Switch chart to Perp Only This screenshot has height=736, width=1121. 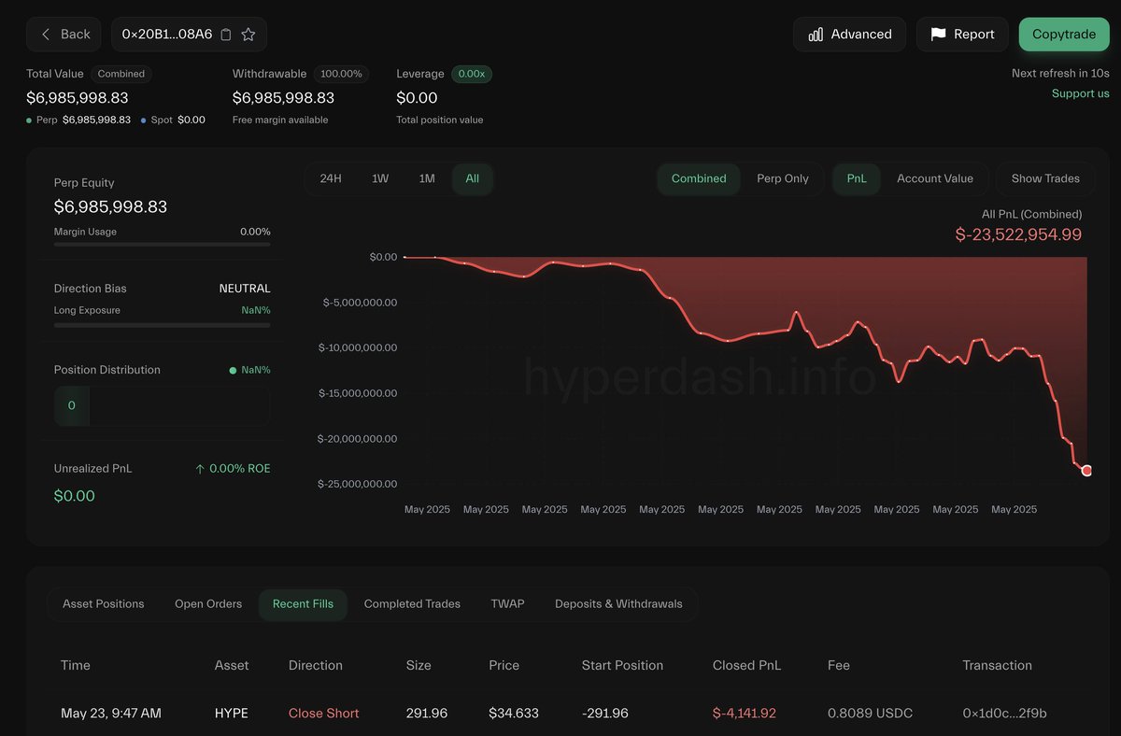783,178
